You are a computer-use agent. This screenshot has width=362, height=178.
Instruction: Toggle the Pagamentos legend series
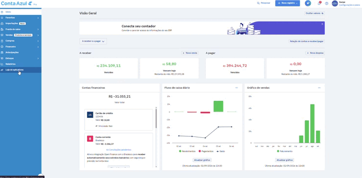pos(206,151)
